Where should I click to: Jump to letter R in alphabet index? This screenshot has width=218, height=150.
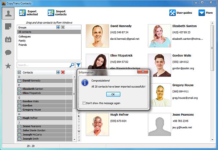point(79,116)
